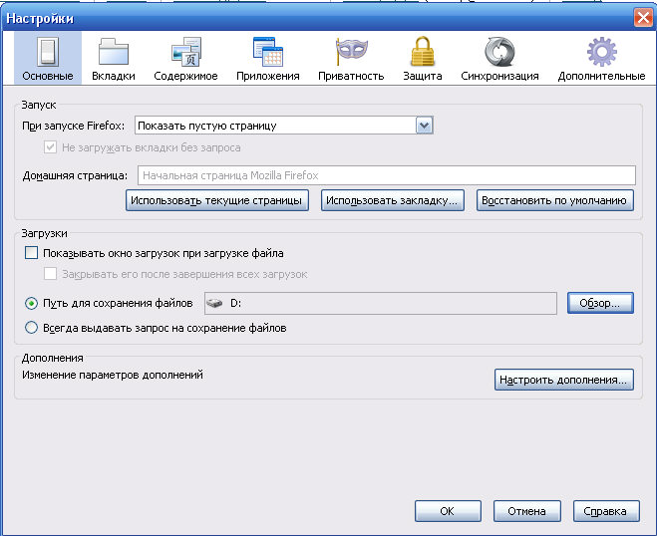Switch to the Вкладки tab label
657x536 pixels.
113,76
